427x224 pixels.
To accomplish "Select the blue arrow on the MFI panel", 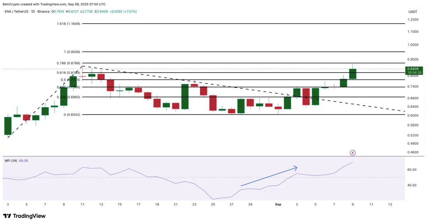I will coord(269,176).
